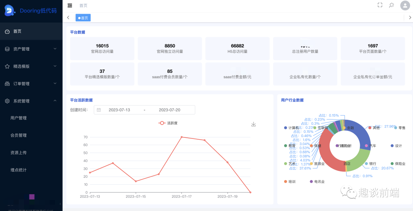Click the loading spinner icon in the header
The height and width of the screenshot is (211, 413).
[392, 5]
